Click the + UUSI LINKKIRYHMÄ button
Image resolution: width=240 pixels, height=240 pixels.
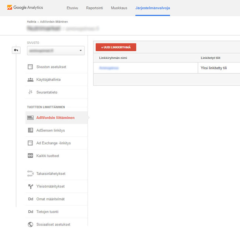pyautogui.click(x=116, y=47)
